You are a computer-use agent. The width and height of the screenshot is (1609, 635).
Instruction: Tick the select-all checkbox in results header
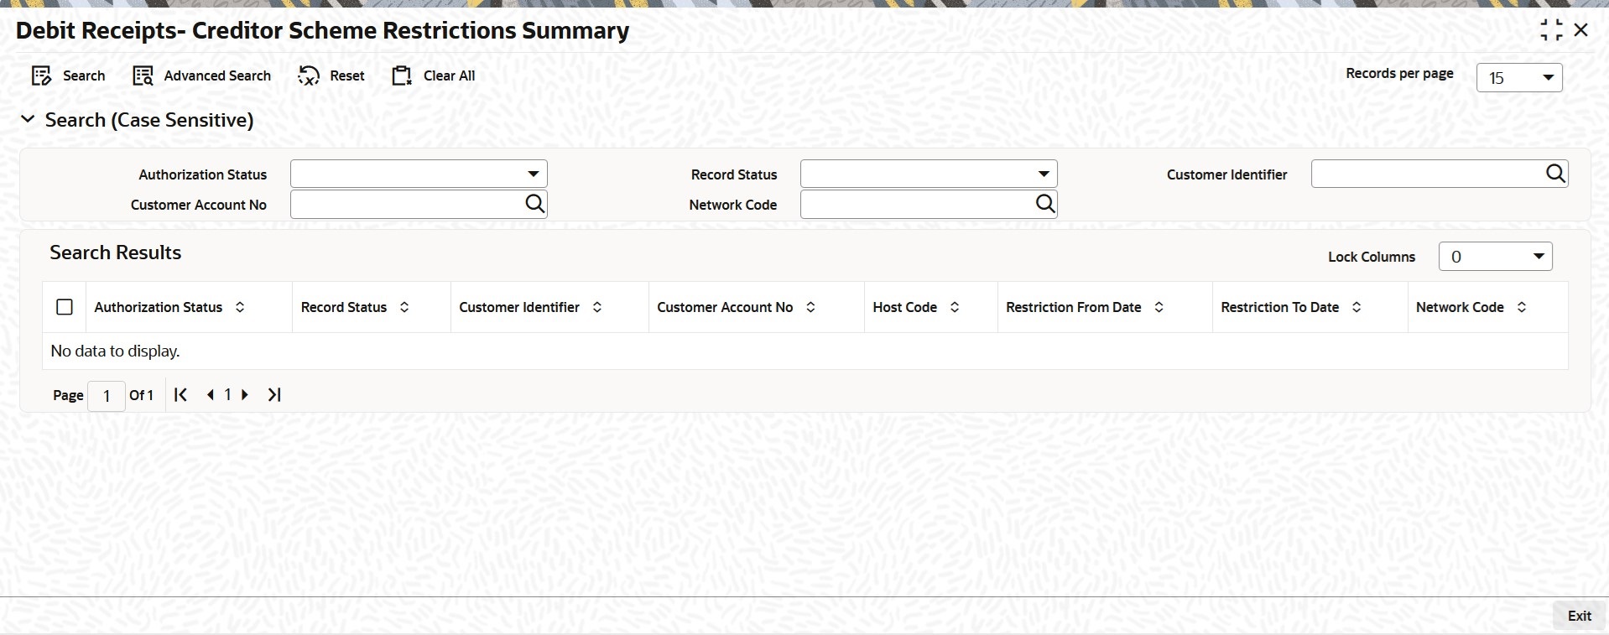(65, 307)
